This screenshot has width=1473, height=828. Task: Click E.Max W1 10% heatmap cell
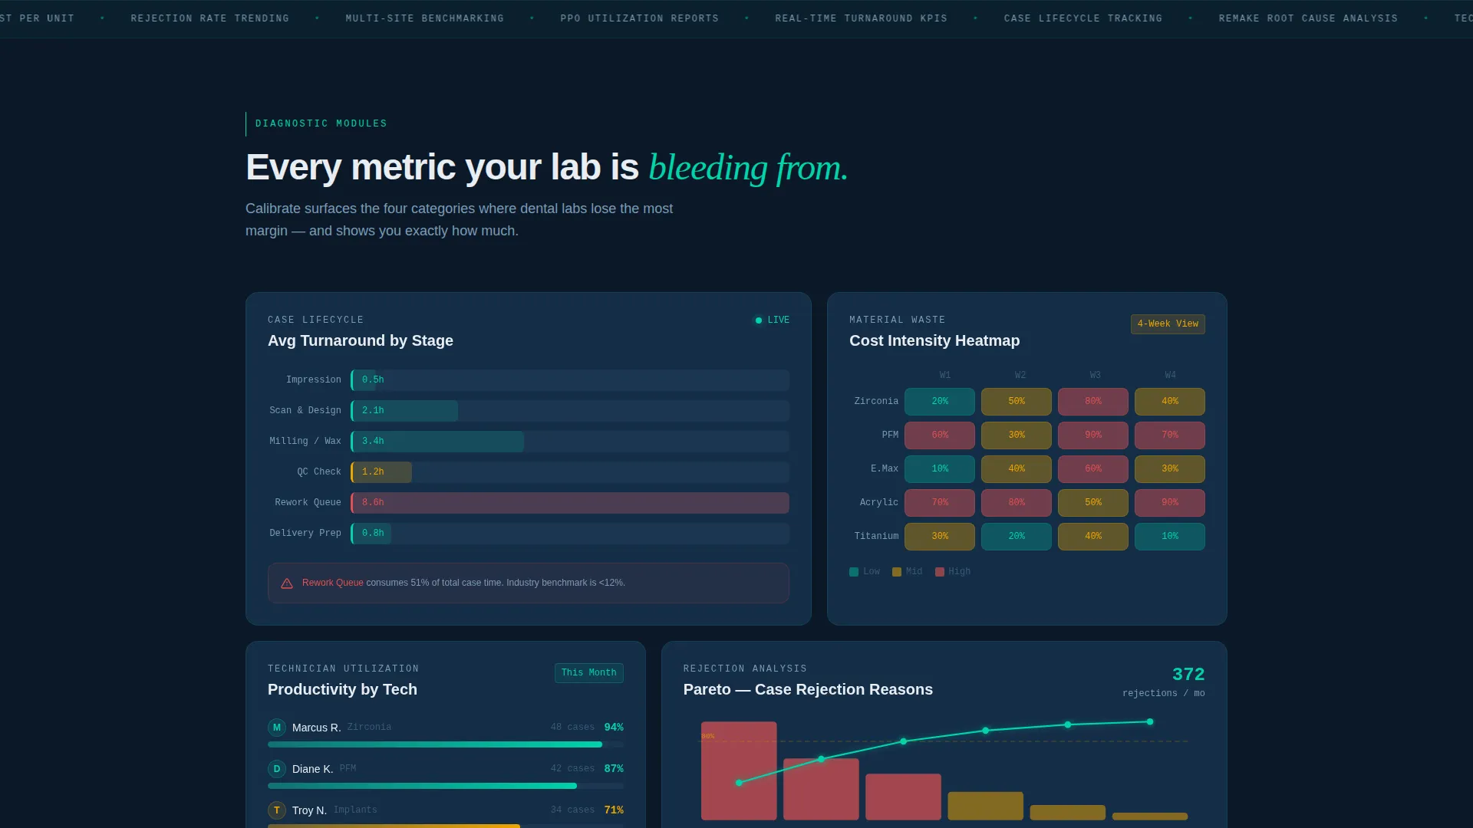pos(940,469)
